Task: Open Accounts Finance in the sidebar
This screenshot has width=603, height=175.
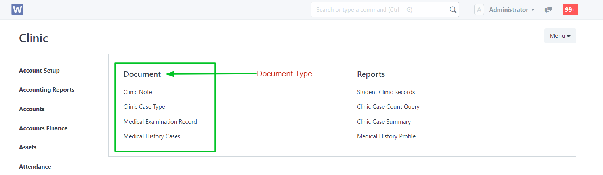Action: (43, 128)
